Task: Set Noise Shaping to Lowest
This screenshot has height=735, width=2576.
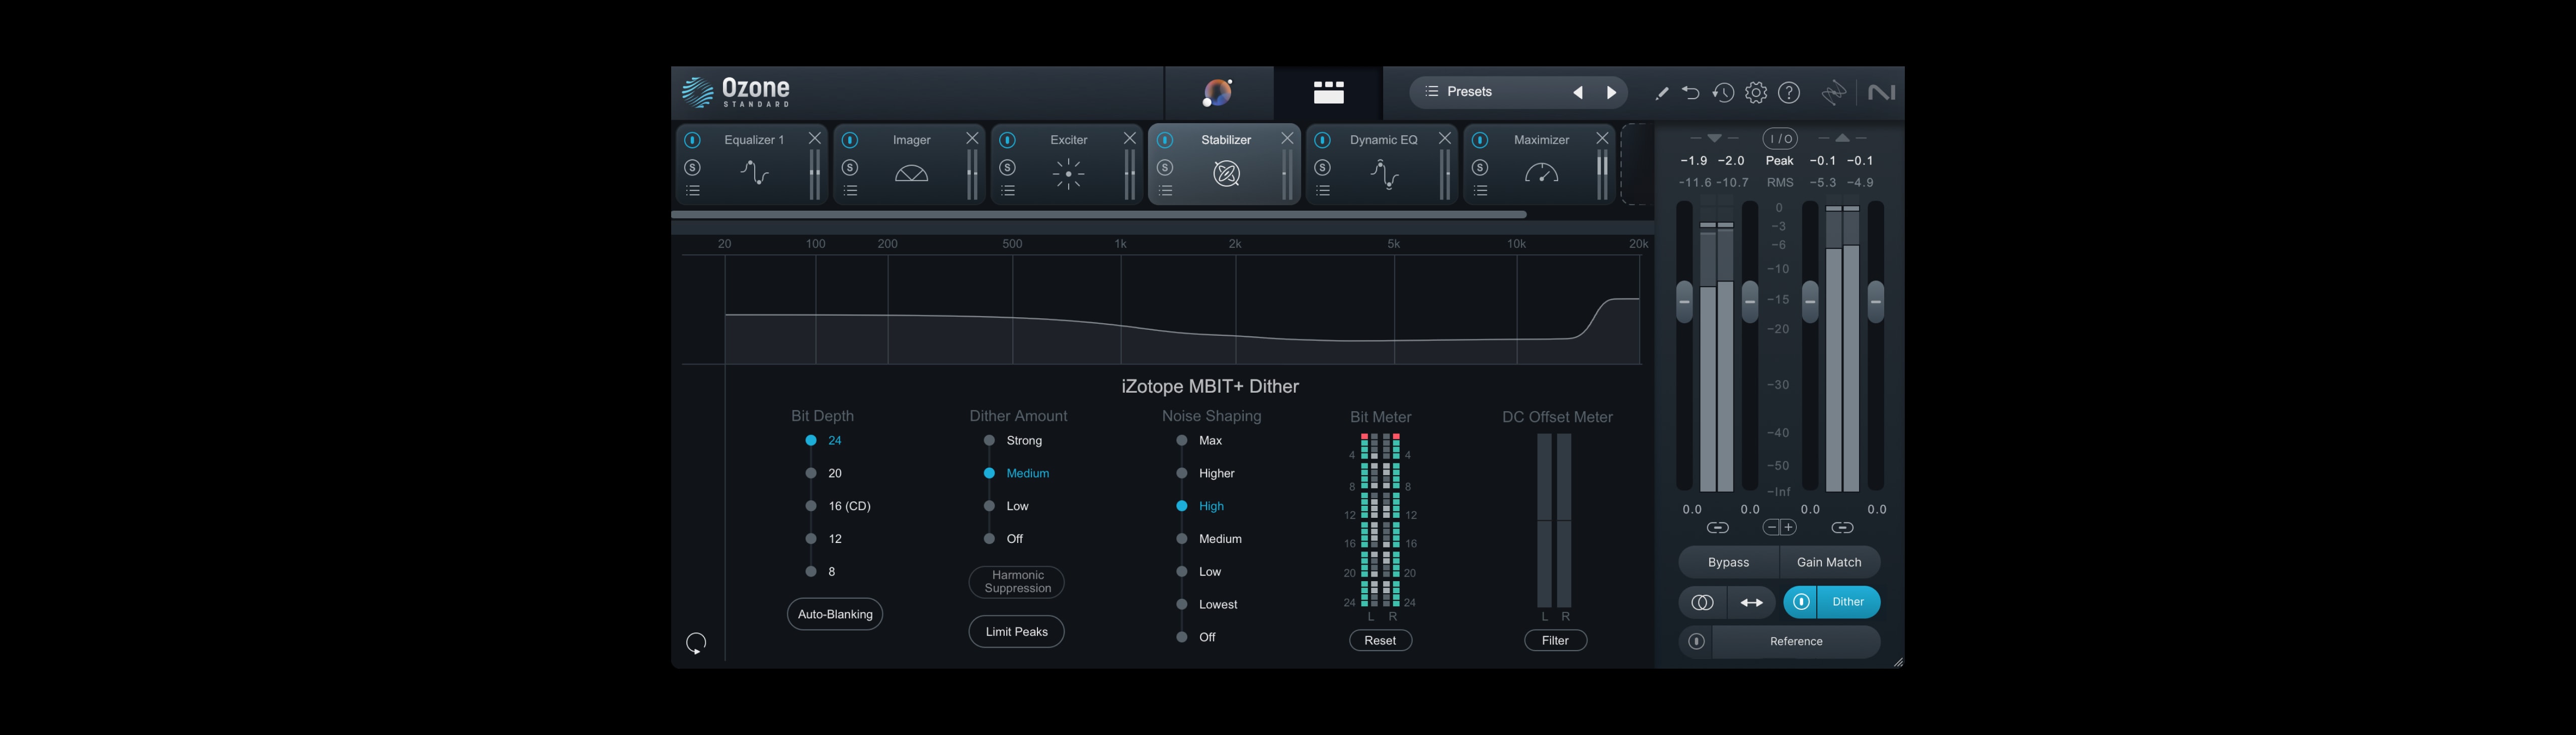Action: pyautogui.click(x=1207, y=604)
